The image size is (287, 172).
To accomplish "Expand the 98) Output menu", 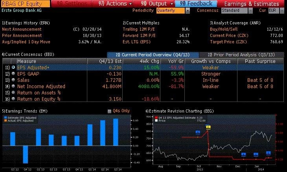I will coord(157,4).
